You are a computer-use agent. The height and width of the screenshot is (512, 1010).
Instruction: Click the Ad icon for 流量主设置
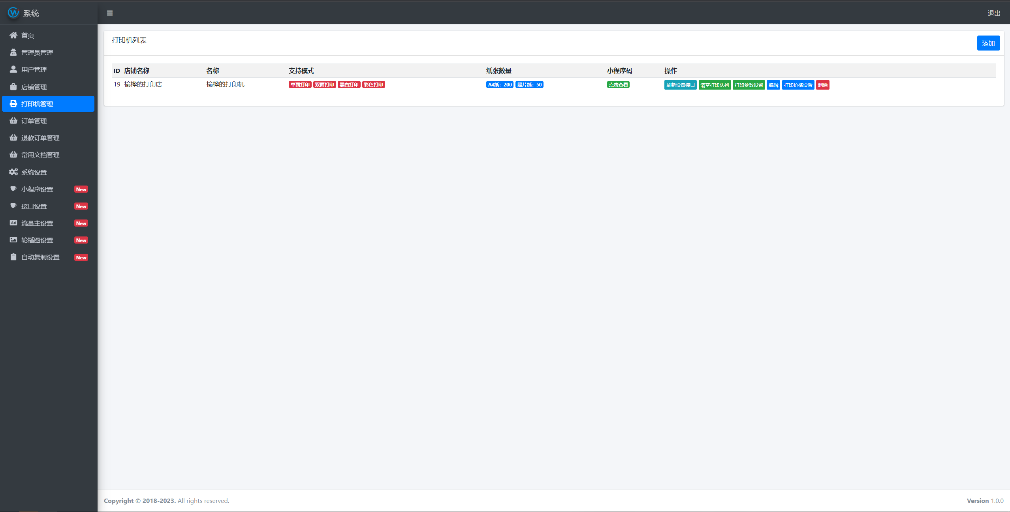(x=13, y=223)
